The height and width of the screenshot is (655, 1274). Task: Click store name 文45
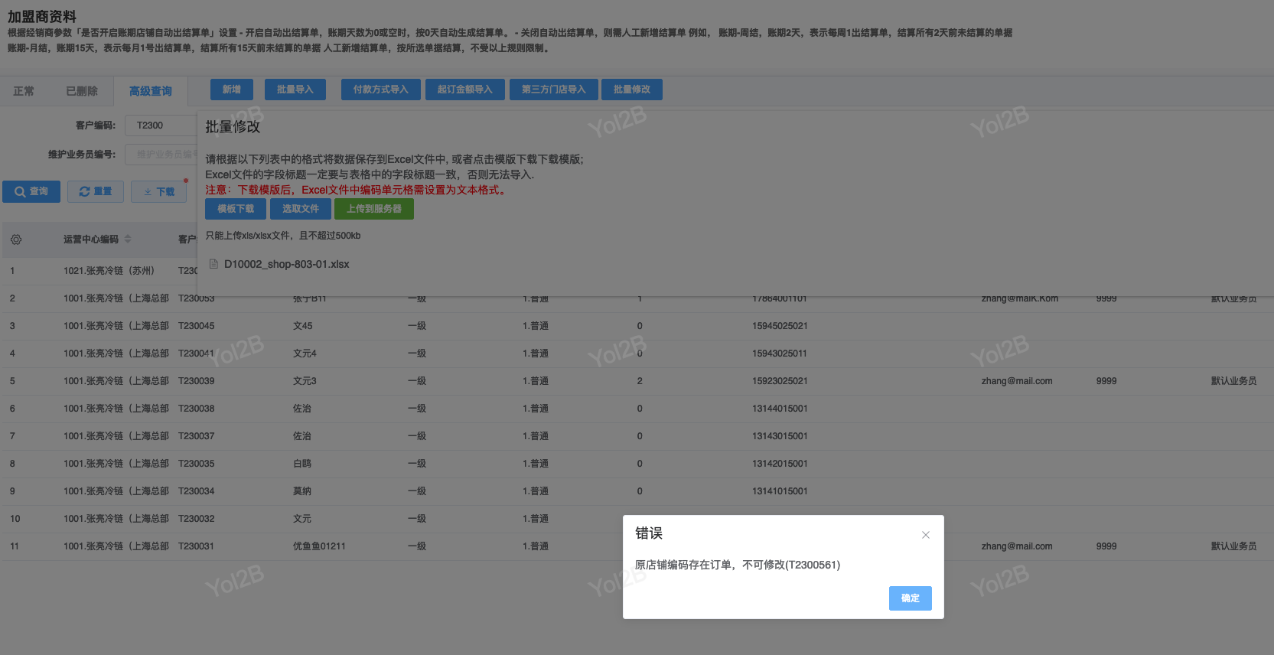[x=303, y=326]
